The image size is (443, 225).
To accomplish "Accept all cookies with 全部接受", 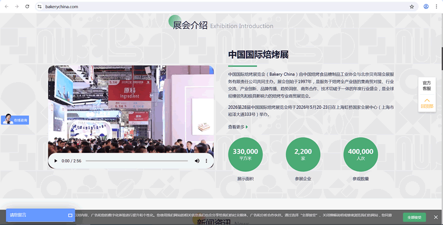I will point(415,217).
